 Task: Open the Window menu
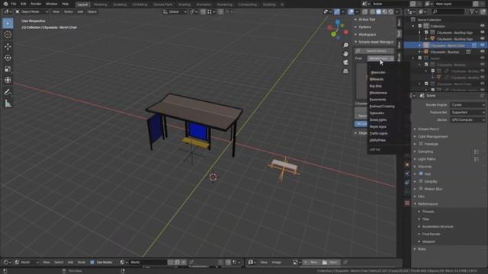pyautogui.click(x=51, y=4)
